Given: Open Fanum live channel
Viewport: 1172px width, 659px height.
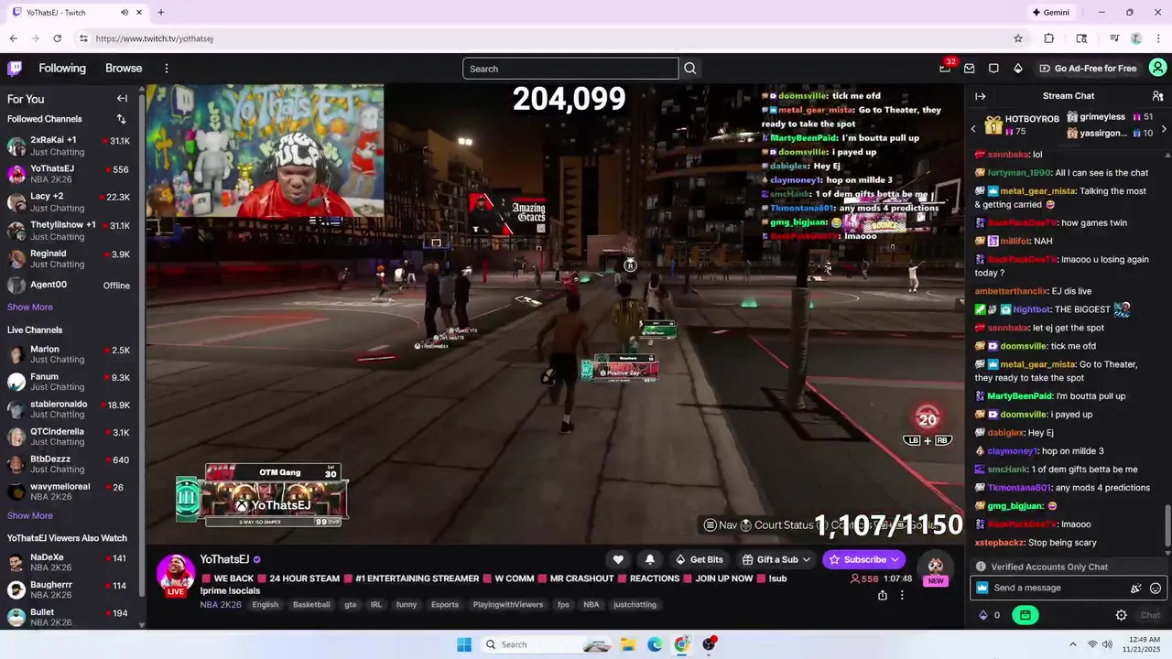Looking at the screenshot, I should tap(69, 382).
